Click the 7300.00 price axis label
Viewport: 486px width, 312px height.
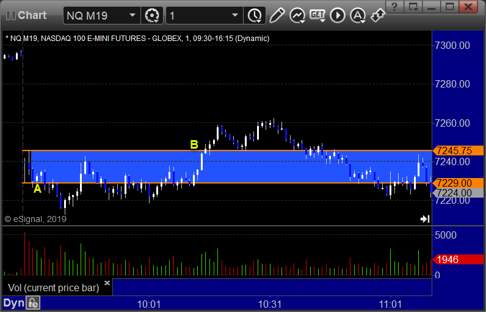pos(452,46)
